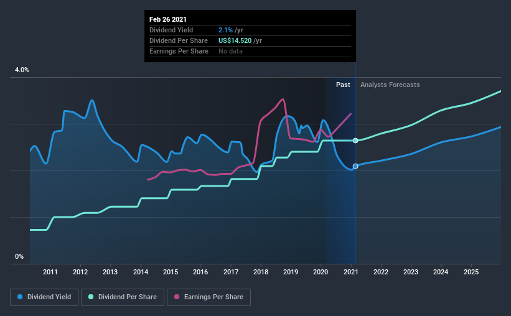The height and width of the screenshot is (316, 511).
Task: Click the 0% y-axis label
Action: [19, 256]
